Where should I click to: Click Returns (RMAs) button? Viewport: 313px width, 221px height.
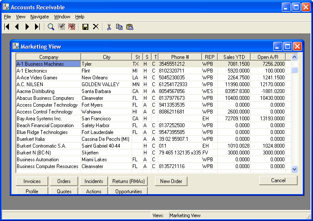129,181
